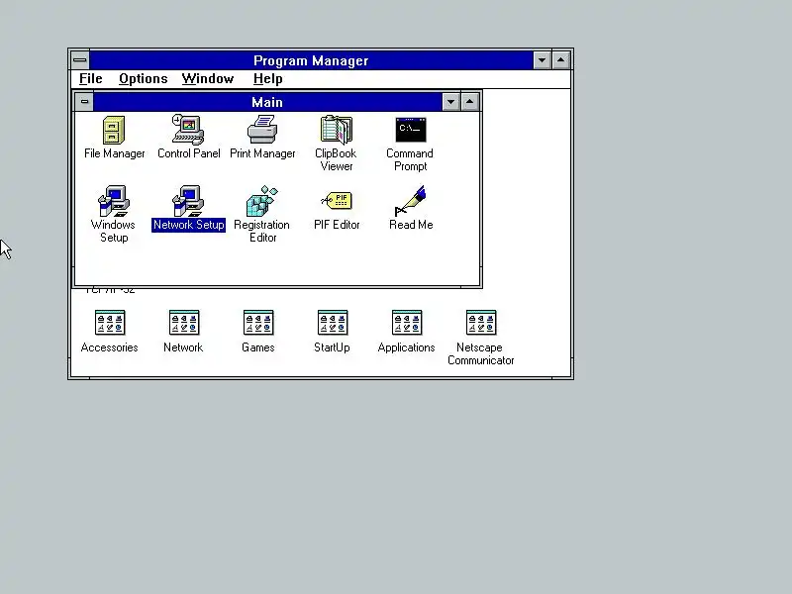
Task: Click the "ClipBook Viewer" label text
Action: coord(336,159)
